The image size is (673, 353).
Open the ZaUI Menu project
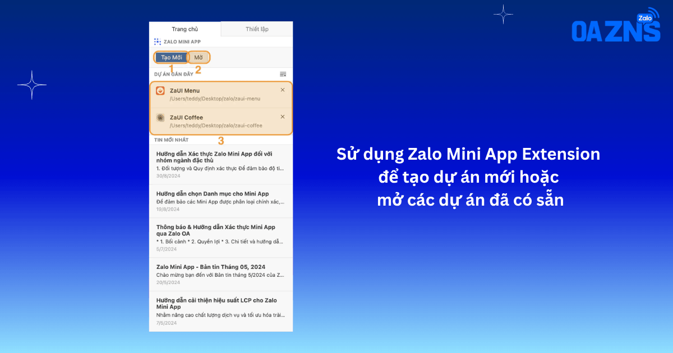(x=221, y=95)
